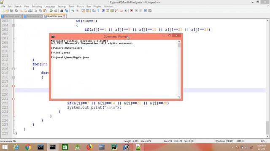Click Notepad++ editor scrollbar down arrow
Screen dimensions: 270x151
click(267, 136)
